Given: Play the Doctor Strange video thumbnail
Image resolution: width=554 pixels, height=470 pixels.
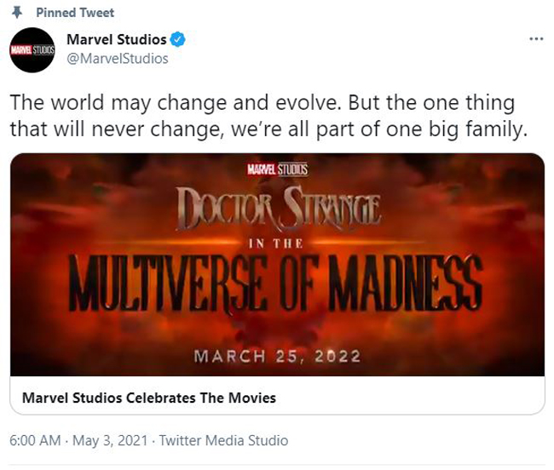Looking at the screenshot, I should coord(277,265).
